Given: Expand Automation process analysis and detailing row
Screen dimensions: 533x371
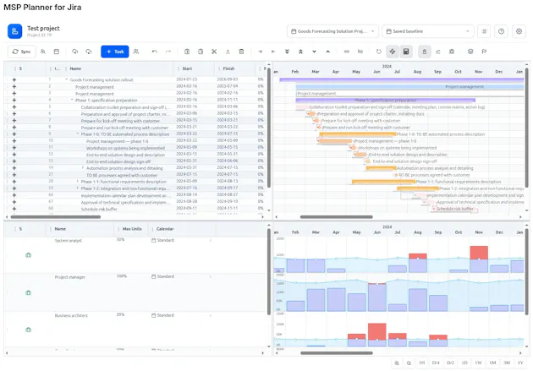Looking at the screenshot, I should tap(83, 167).
